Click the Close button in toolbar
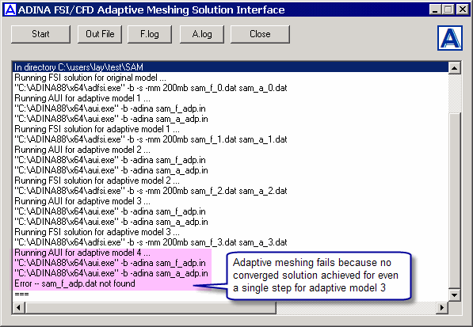This screenshot has width=473, height=327. point(260,34)
